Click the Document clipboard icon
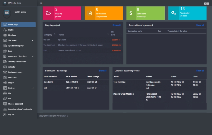212x135 pixels. pos(5,77)
